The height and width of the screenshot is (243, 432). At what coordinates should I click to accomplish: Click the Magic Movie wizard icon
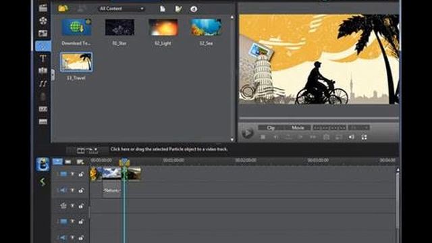tap(43, 164)
